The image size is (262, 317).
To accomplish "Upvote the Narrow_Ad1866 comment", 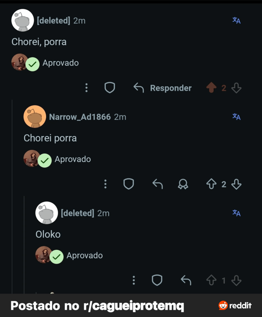I will 212,185.
